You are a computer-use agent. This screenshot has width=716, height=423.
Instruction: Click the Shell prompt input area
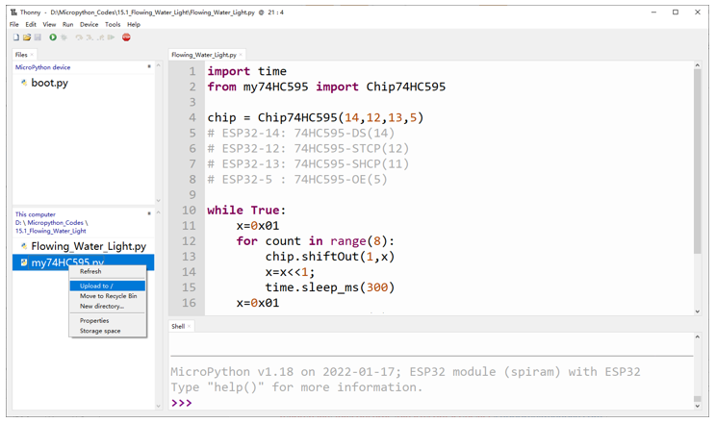pyautogui.click(x=431, y=403)
